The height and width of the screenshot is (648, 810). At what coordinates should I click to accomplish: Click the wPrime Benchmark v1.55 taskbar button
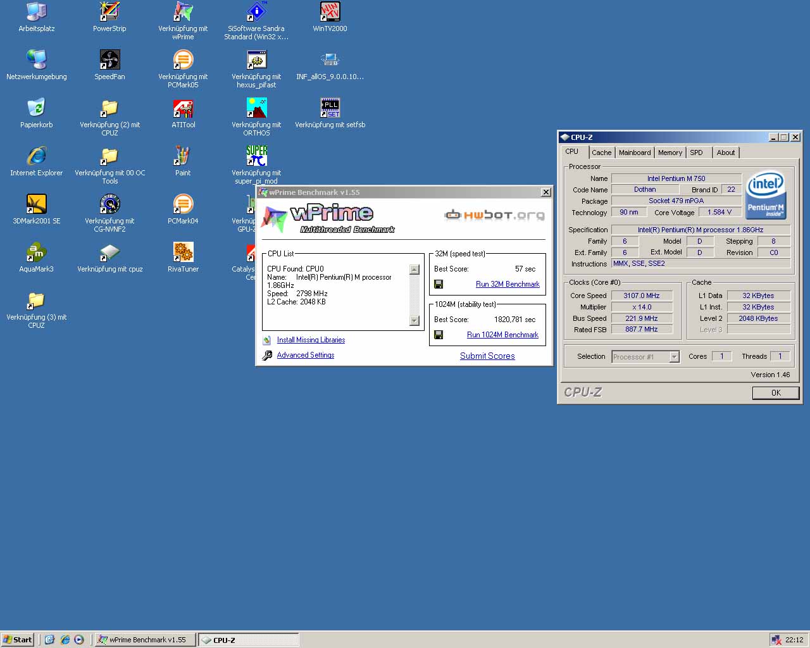(x=145, y=640)
